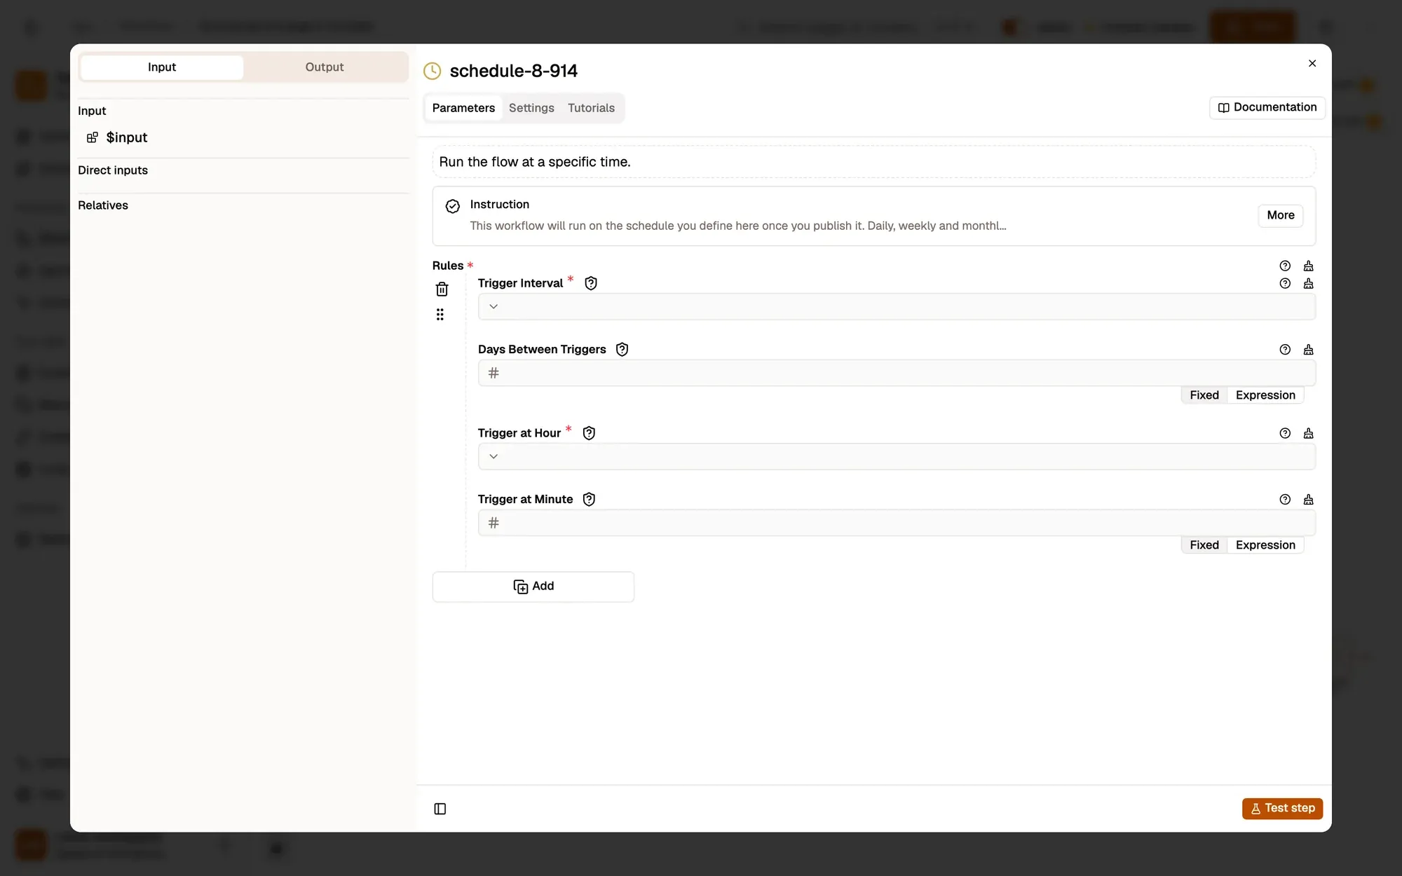Click the shield icon beside Trigger Interval
Screen dimensions: 1402x876
591,283
